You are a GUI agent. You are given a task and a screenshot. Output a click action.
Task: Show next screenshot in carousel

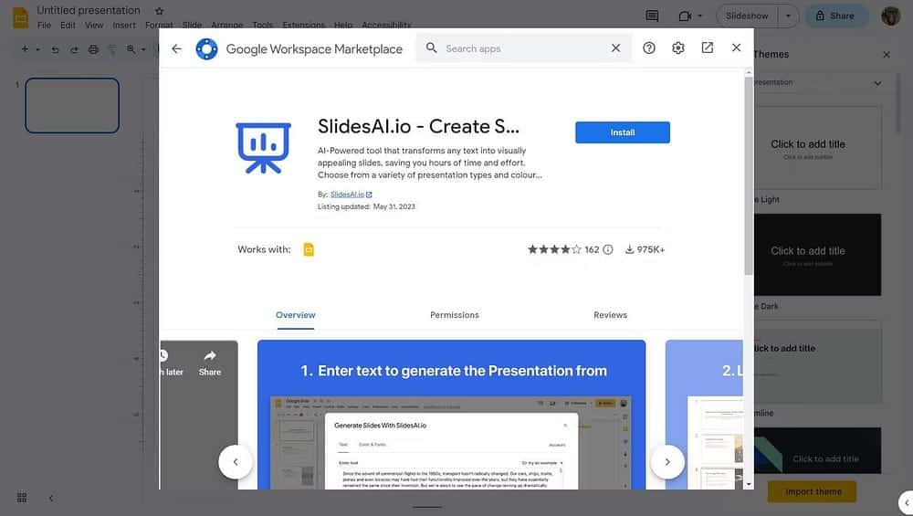667,462
